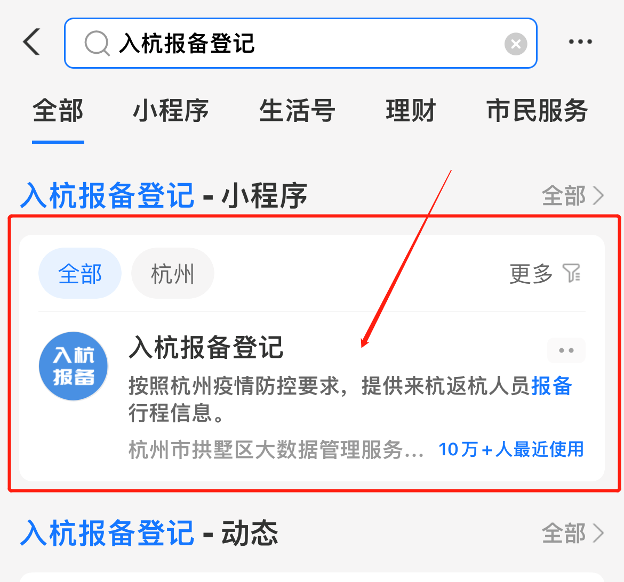Switch to the 市民服务 tab
This screenshot has width=624, height=582.
[x=537, y=111]
